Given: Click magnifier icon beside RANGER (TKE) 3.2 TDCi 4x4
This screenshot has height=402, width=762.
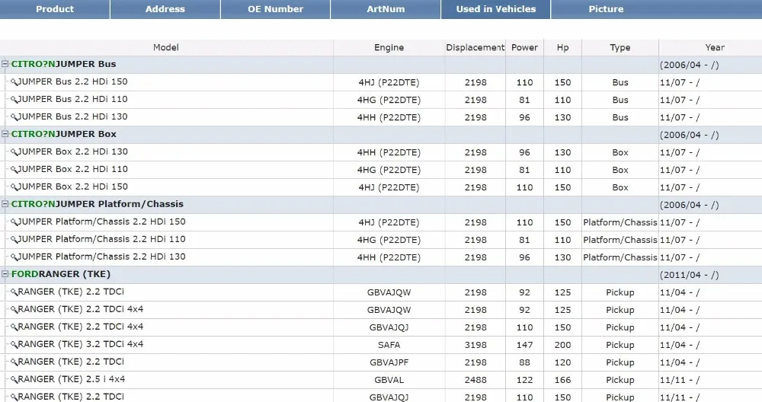Looking at the screenshot, I should (14, 344).
